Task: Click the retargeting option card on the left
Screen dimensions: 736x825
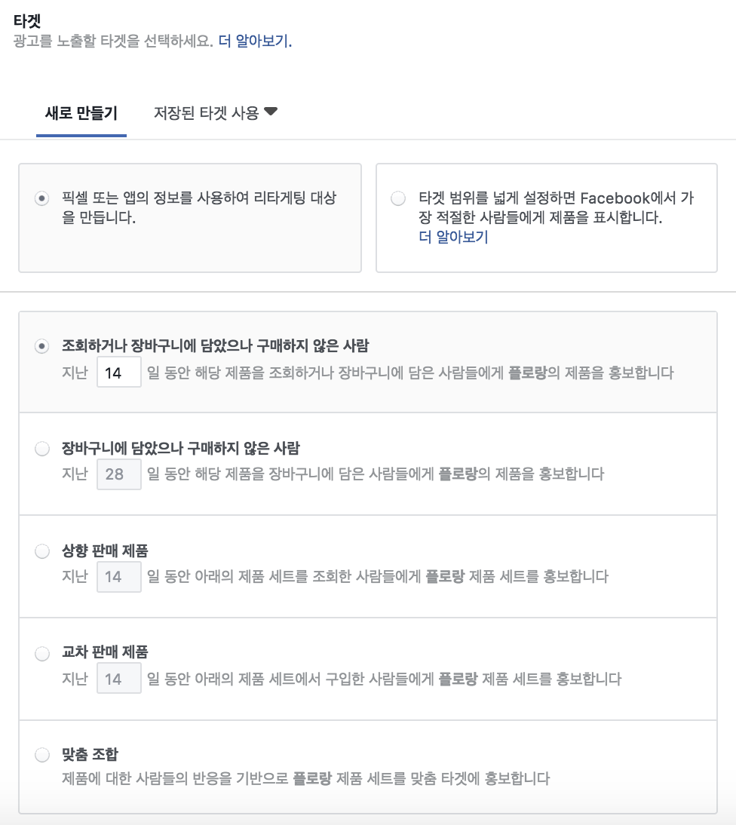Action: coord(189,216)
